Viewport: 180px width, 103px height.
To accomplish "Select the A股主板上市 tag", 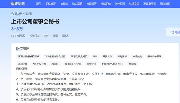I will click(x=39, y=64).
